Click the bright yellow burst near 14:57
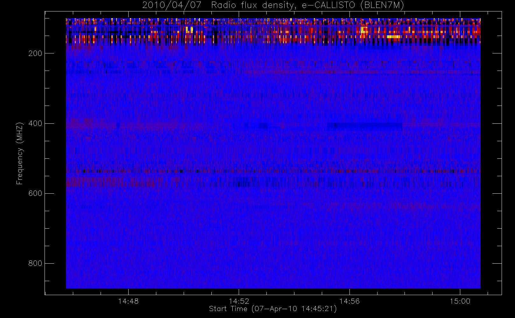The image size is (515, 318). [x=394, y=37]
